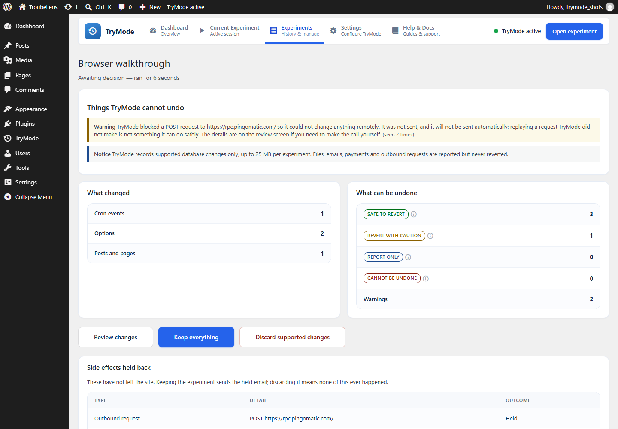This screenshot has height=429, width=618.
Task: Click the Held outcome for outbound request
Action: point(512,418)
